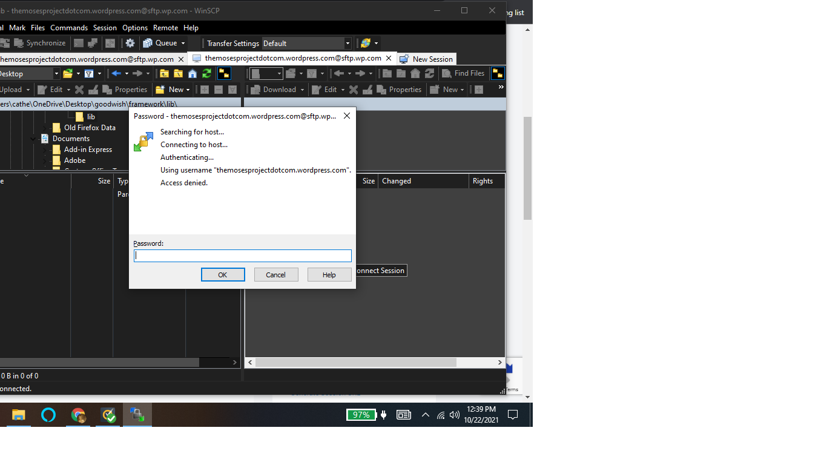Image resolution: width=827 pixels, height=465 pixels.
Task: Go to local root directory
Action: point(178,73)
